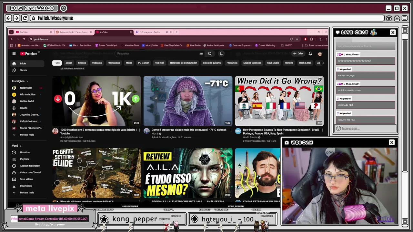Expand Mostrar mais under Downloads
Viewport: 413px width, 232px height.
pyautogui.click(x=27, y=193)
